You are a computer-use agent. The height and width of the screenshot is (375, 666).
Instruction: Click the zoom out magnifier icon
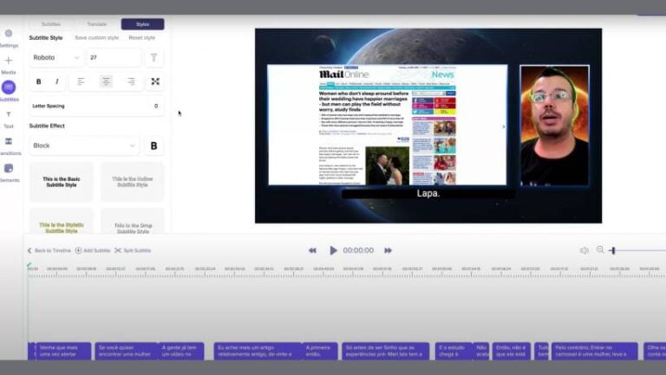599,250
